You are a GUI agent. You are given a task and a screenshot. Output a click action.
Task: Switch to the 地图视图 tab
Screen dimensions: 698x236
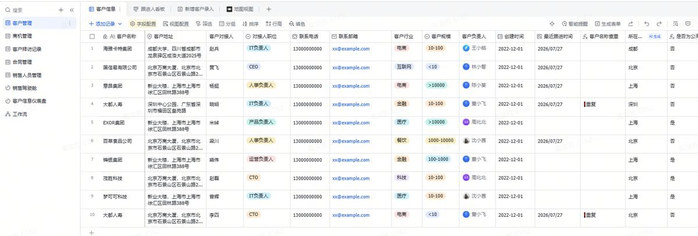click(240, 9)
